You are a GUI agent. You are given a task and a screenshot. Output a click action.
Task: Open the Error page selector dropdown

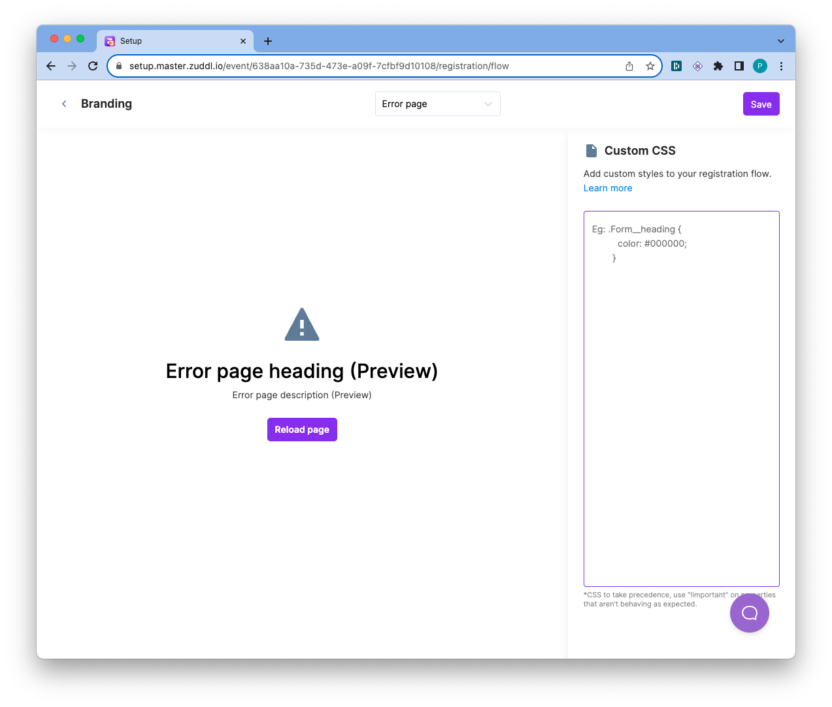coord(437,103)
